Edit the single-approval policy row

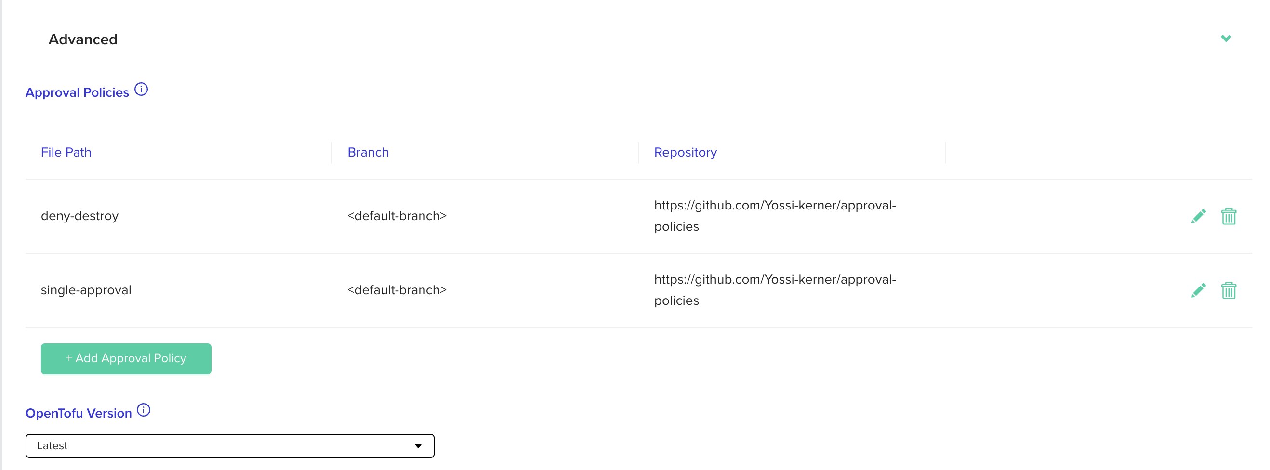[x=1198, y=291]
